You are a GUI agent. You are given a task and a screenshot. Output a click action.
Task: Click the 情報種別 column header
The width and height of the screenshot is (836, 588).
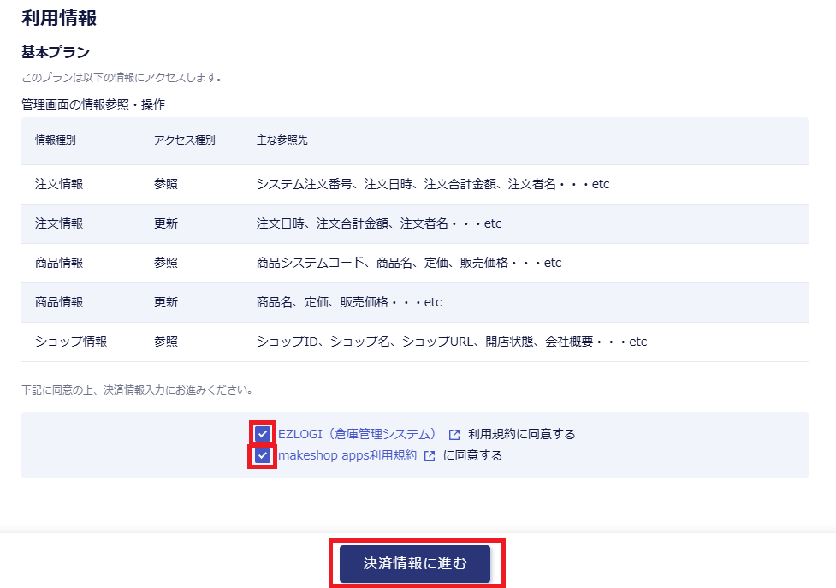56,140
